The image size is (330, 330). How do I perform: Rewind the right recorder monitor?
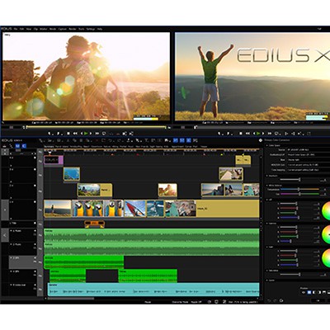click(x=247, y=134)
